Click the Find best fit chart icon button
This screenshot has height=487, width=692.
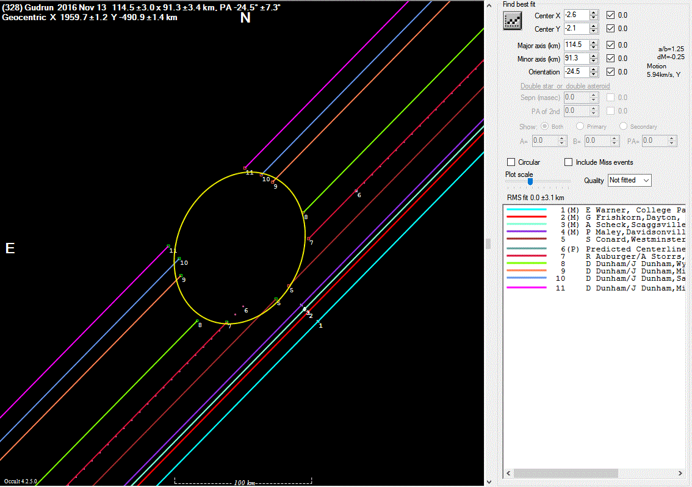tap(511, 21)
